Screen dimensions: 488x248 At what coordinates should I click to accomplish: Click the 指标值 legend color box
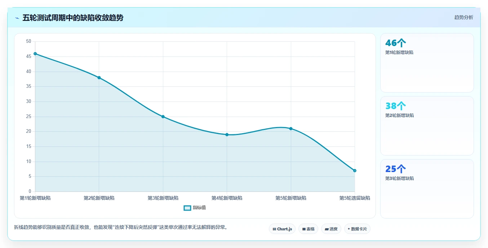187,208
